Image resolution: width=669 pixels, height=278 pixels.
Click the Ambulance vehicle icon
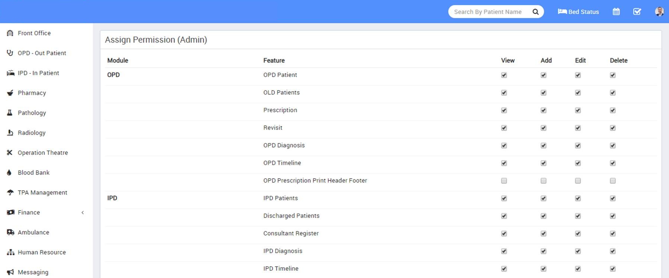[x=10, y=232]
